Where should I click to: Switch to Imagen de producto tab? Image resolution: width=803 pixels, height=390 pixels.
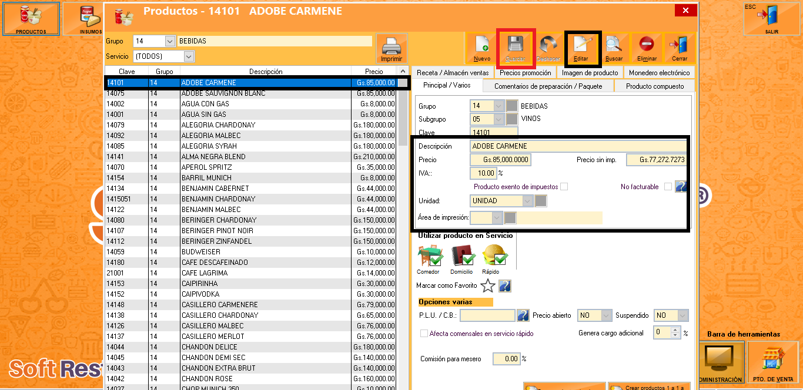click(x=590, y=73)
